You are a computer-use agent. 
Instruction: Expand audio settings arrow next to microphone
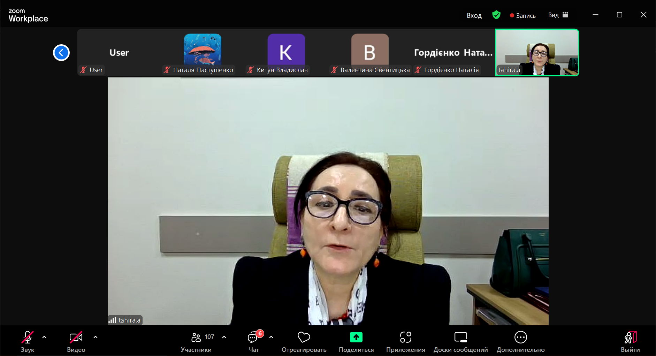(44, 337)
